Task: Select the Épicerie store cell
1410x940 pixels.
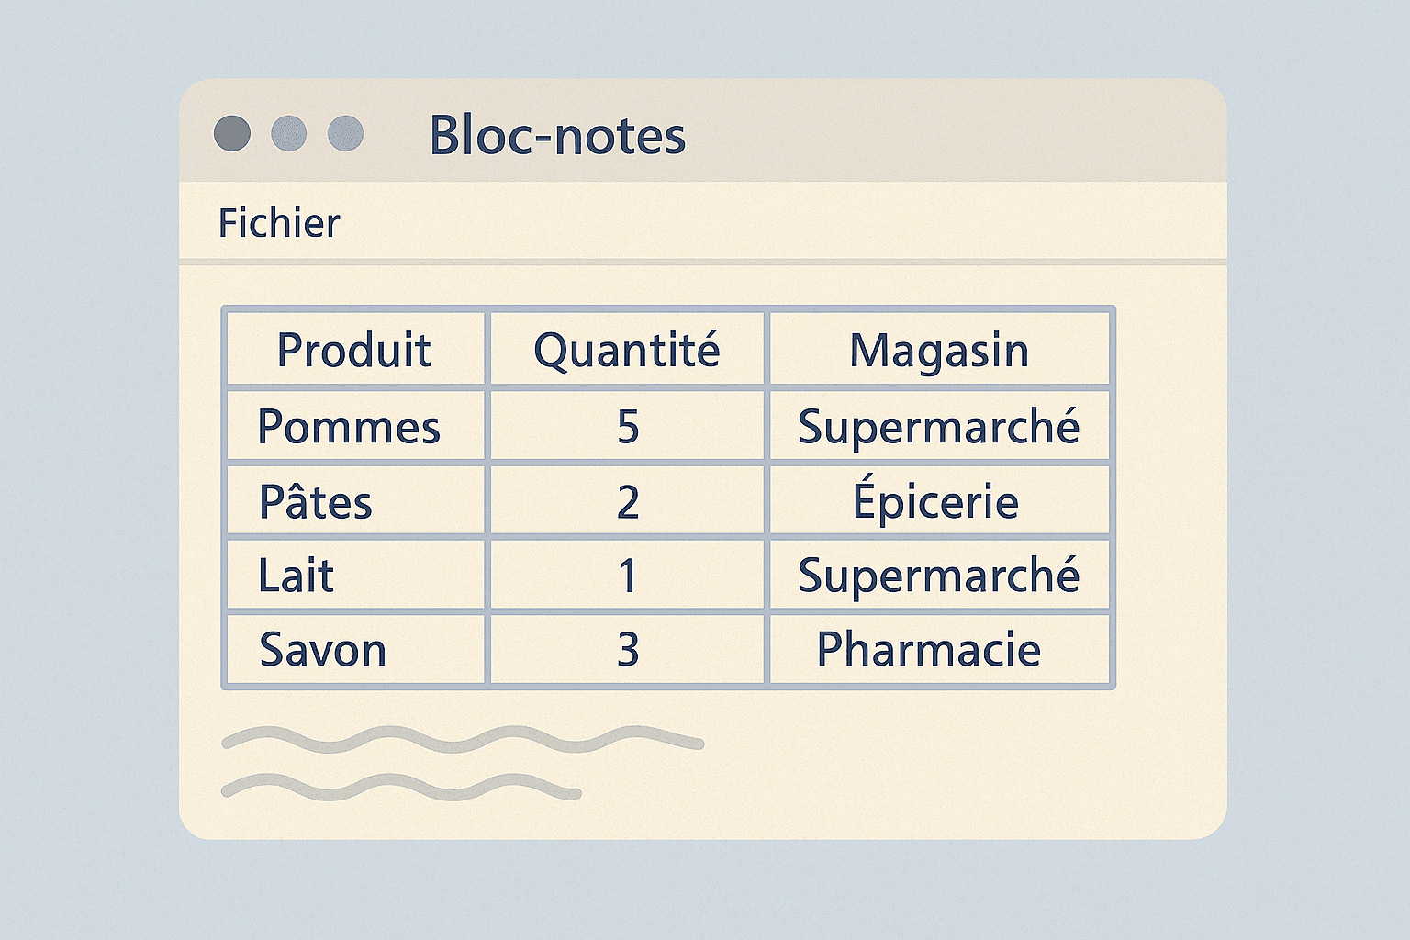Action: pyautogui.click(x=935, y=501)
